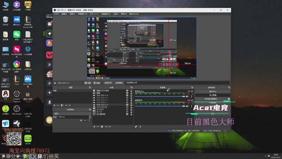Move scene up with arrow icon

[x=66, y=105]
